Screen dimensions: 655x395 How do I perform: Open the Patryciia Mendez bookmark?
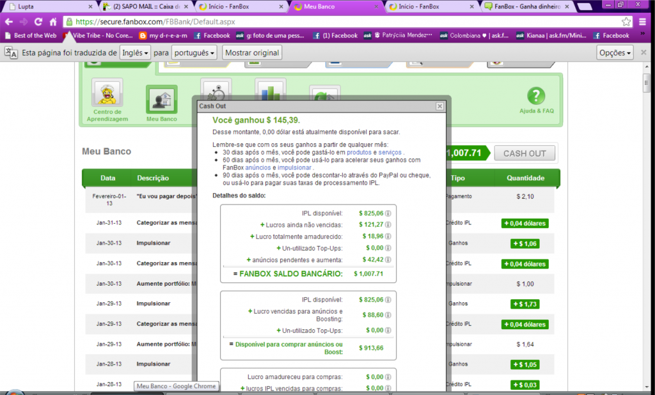[398, 36]
